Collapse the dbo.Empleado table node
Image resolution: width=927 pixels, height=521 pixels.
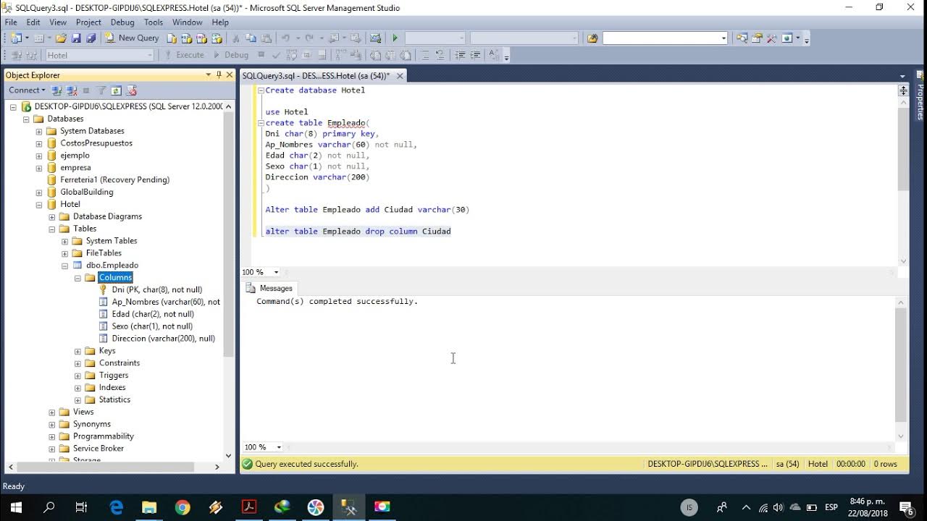pos(65,266)
